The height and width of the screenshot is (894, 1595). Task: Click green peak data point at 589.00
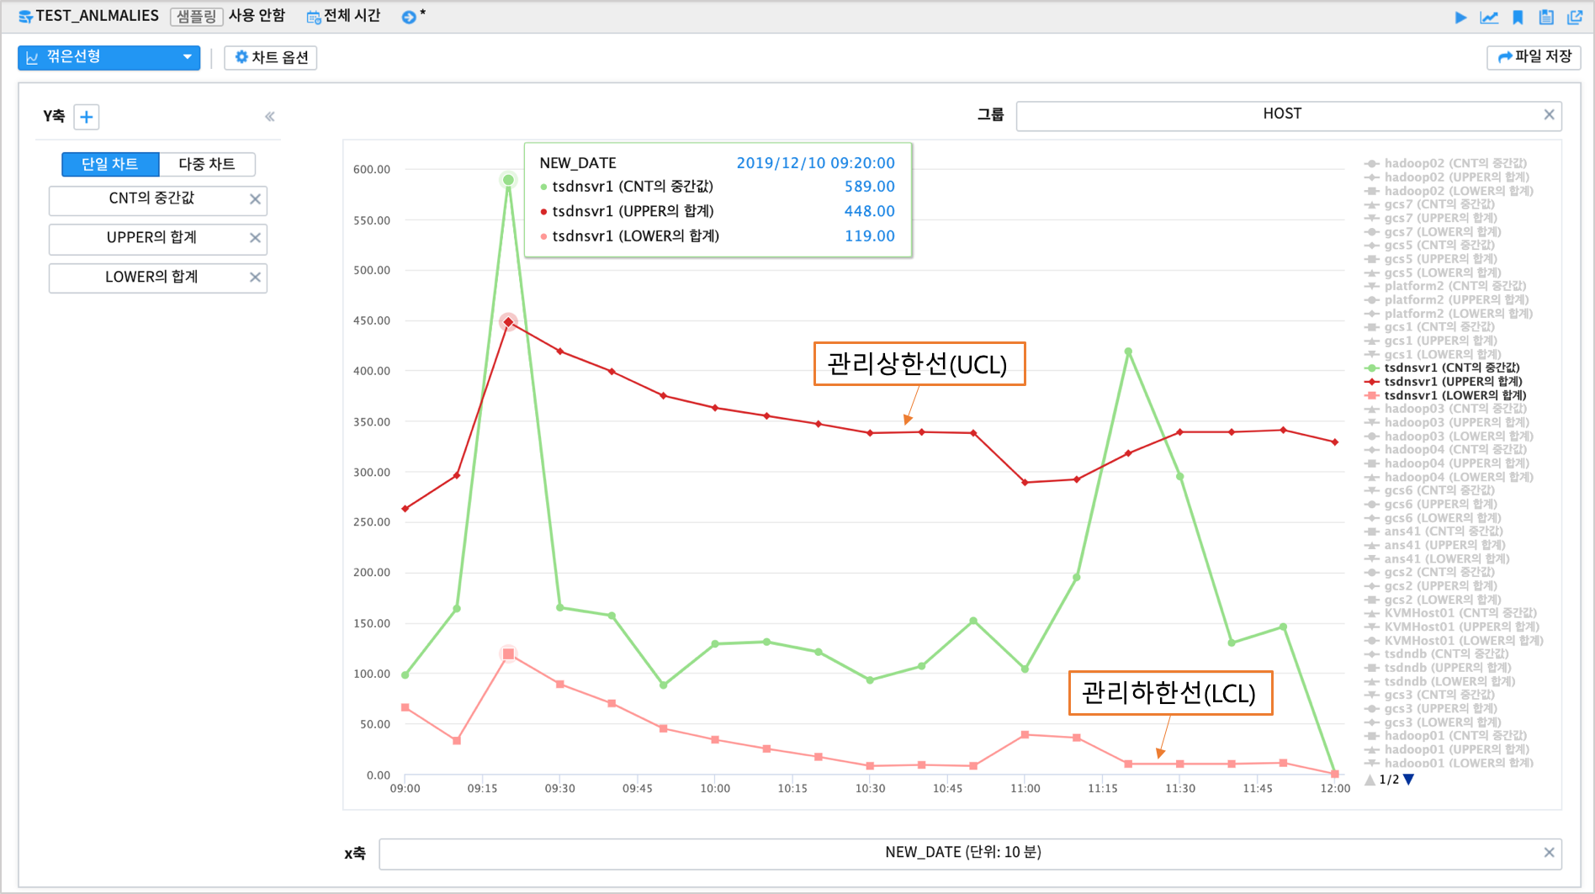click(508, 180)
